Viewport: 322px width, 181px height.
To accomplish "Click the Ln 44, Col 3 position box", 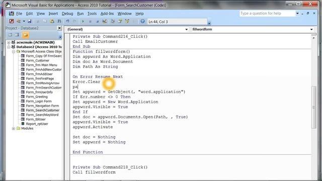I will tap(177, 22).
